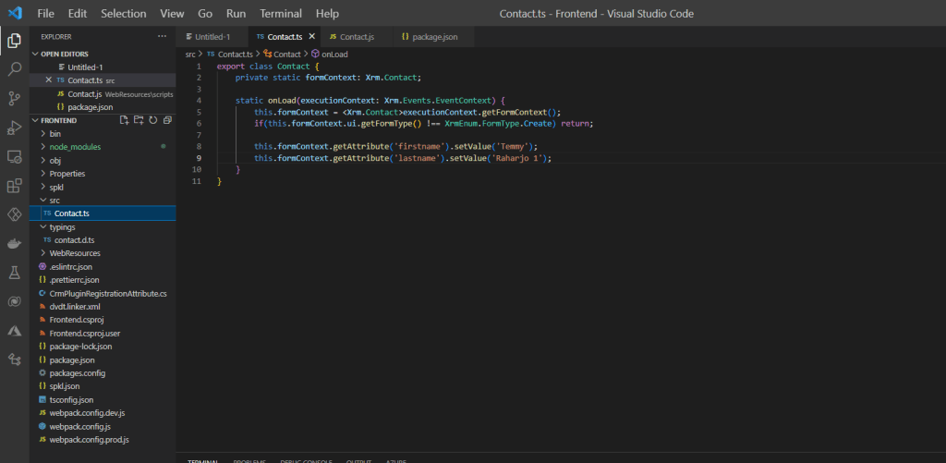The height and width of the screenshot is (463, 946).
Task: Open the Azure icon in activity bar
Action: click(x=15, y=331)
